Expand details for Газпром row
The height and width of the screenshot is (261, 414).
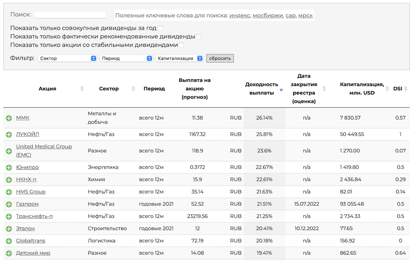point(9,204)
